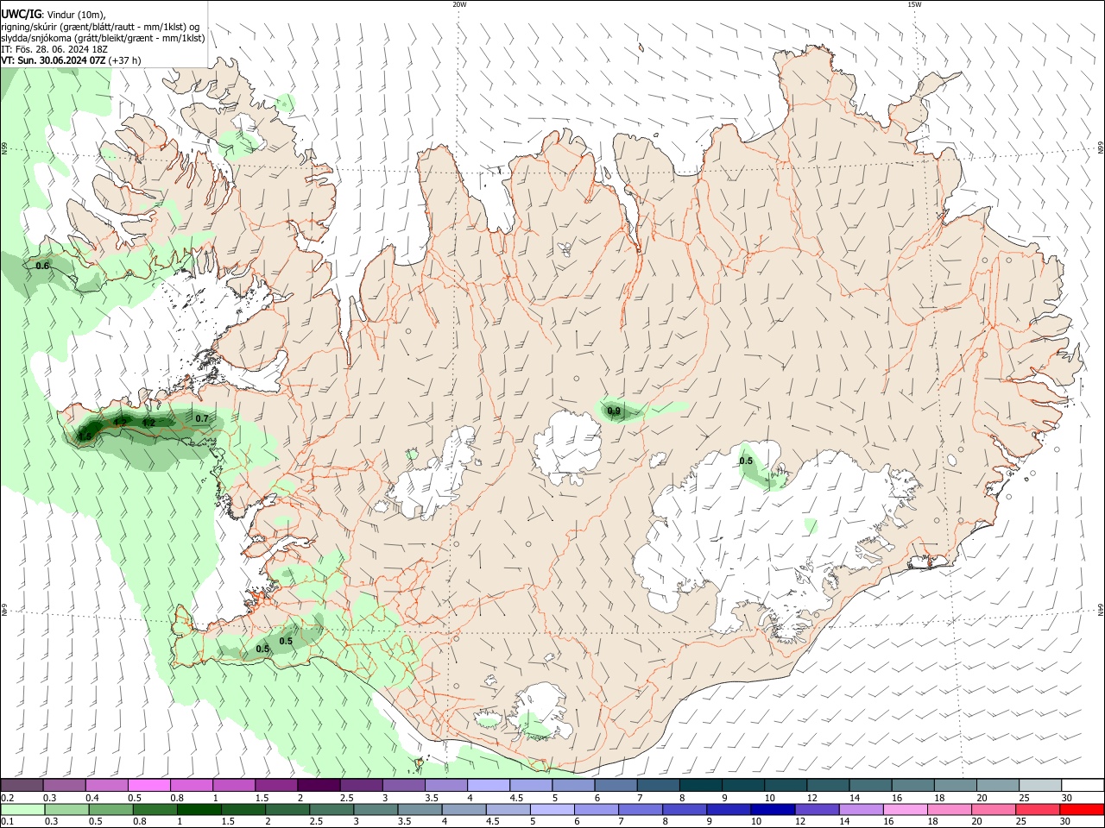Screen dimensions: 1105x828
Task: Click the dark teal 8 swatch in snow legend
Action: [701, 785]
